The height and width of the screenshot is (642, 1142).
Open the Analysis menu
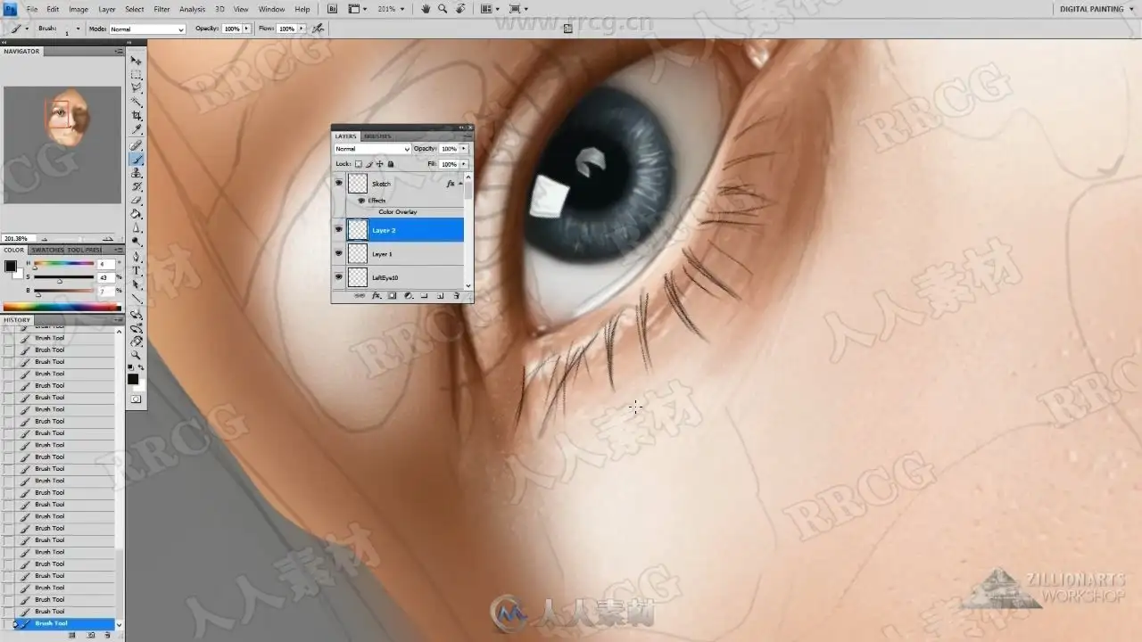coord(192,9)
